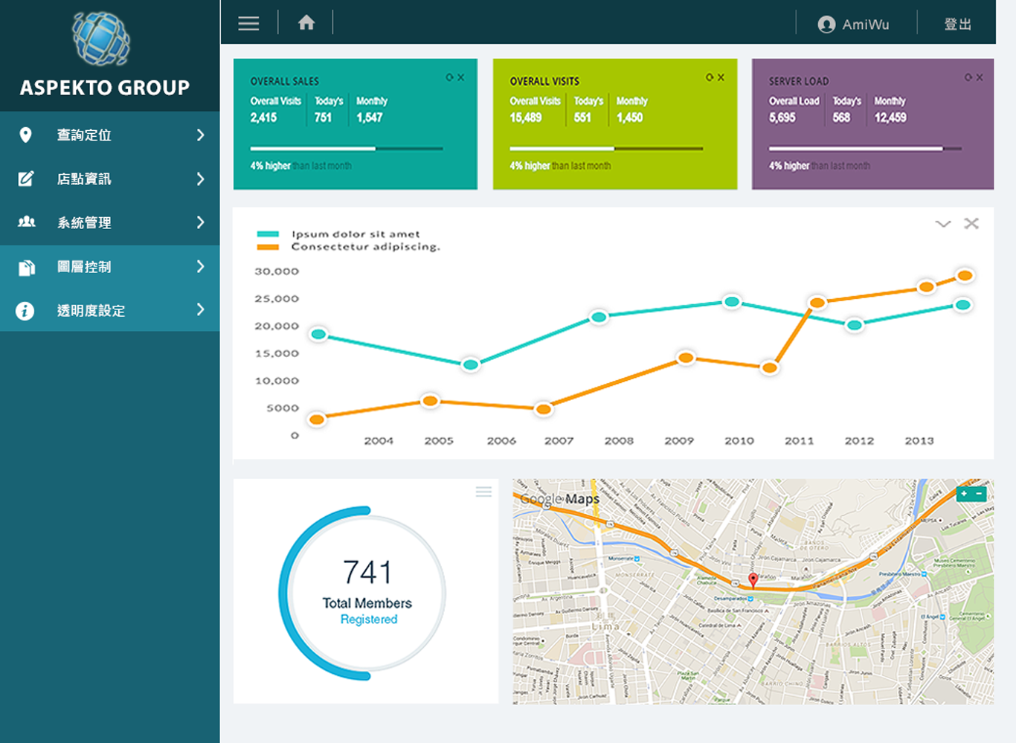
Task: Click the teal legend swatch for Ipsum dolor
Action: [x=268, y=234]
